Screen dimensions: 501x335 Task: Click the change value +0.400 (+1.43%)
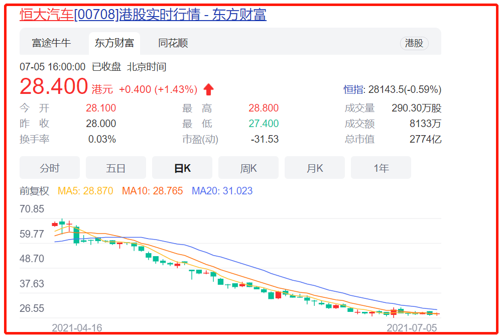point(158,89)
